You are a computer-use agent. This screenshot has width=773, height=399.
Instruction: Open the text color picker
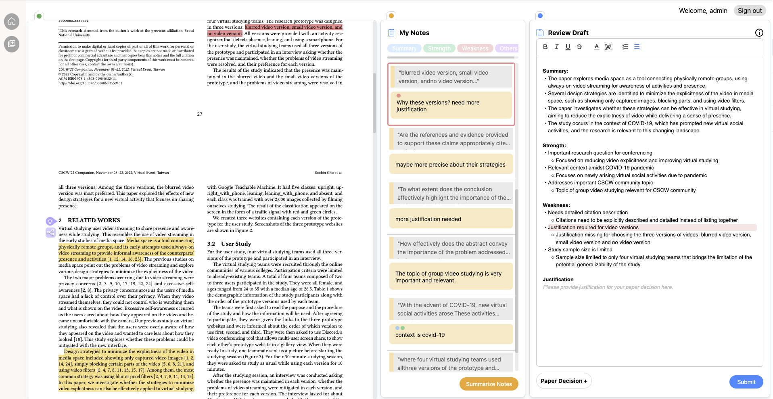pyautogui.click(x=596, y=47)
